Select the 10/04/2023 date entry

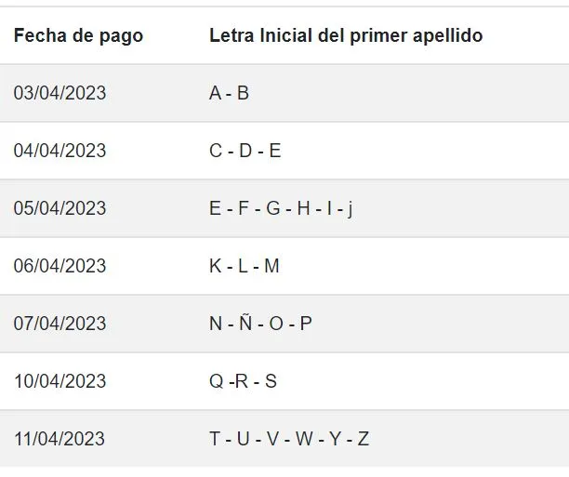(x=60, y=381)
